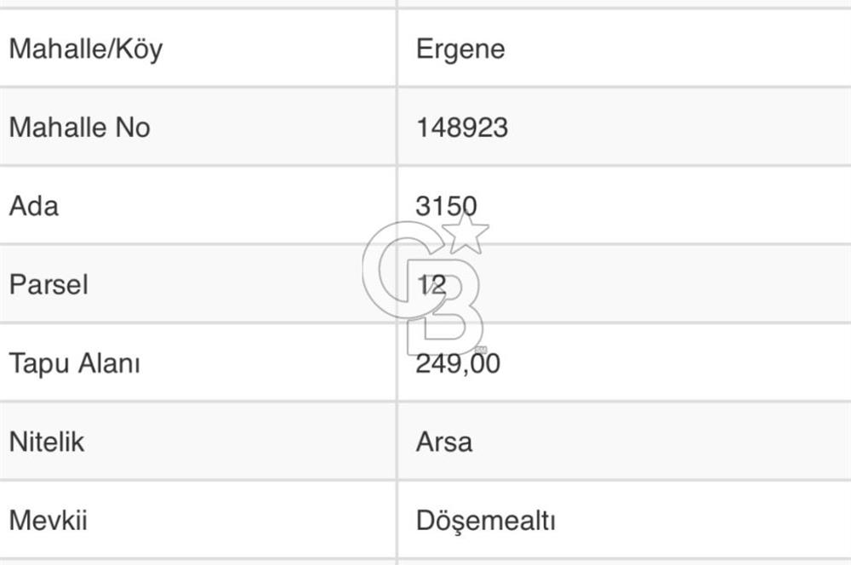Select the Tapu Alanı label
851x565 pixels.
74,363
